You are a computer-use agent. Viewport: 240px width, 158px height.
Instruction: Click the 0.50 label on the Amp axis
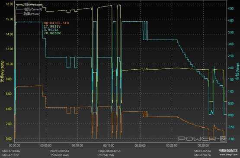tap(231, 103)
